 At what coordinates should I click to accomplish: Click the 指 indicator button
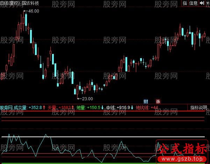[185, 3]
